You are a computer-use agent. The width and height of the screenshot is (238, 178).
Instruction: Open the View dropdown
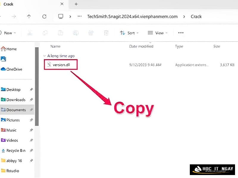click(x=157, y=33)
